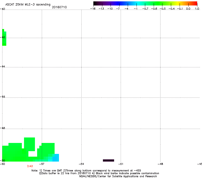Click the -16 color scale label
This screenshot has width=202, height=178.
click(x=93, y=9)
